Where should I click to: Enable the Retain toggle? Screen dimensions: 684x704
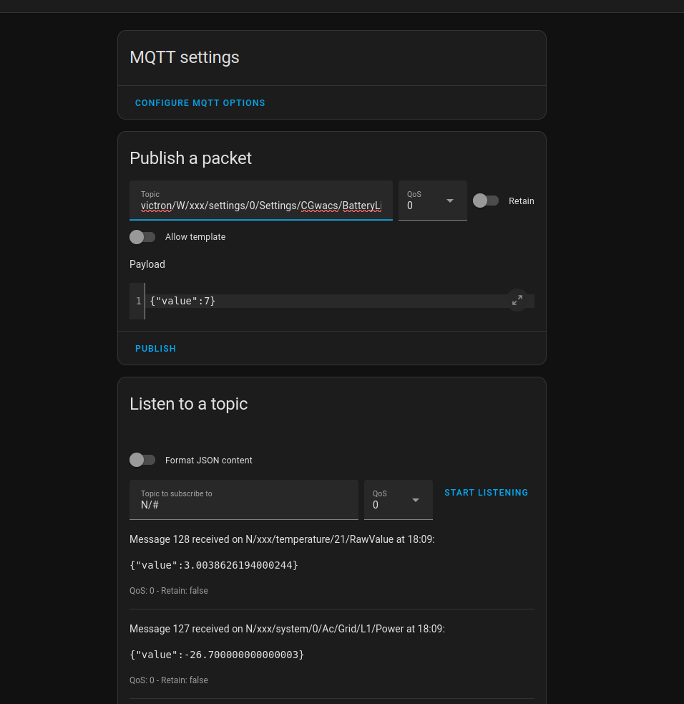pos(486,201)
